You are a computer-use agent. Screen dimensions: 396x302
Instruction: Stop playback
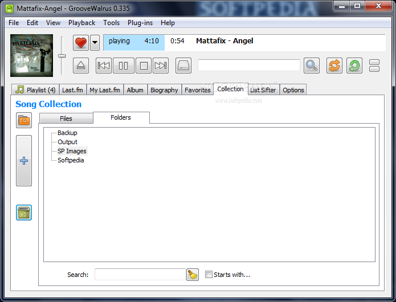click(x=144, y=66)
